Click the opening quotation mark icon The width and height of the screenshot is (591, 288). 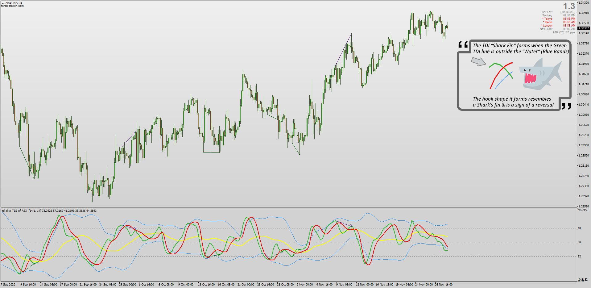[463, 45]
